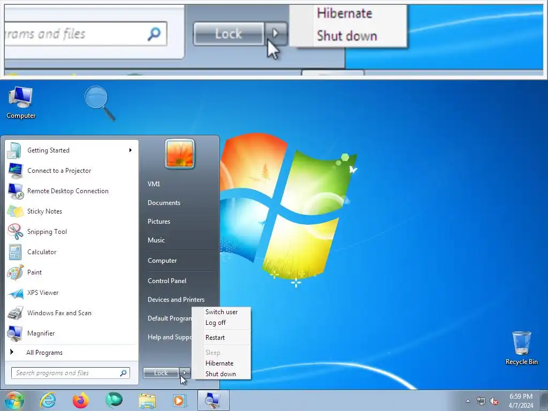Launch Connect to a Projector
This screenshot has width=548, height=411.
(72, 171)
